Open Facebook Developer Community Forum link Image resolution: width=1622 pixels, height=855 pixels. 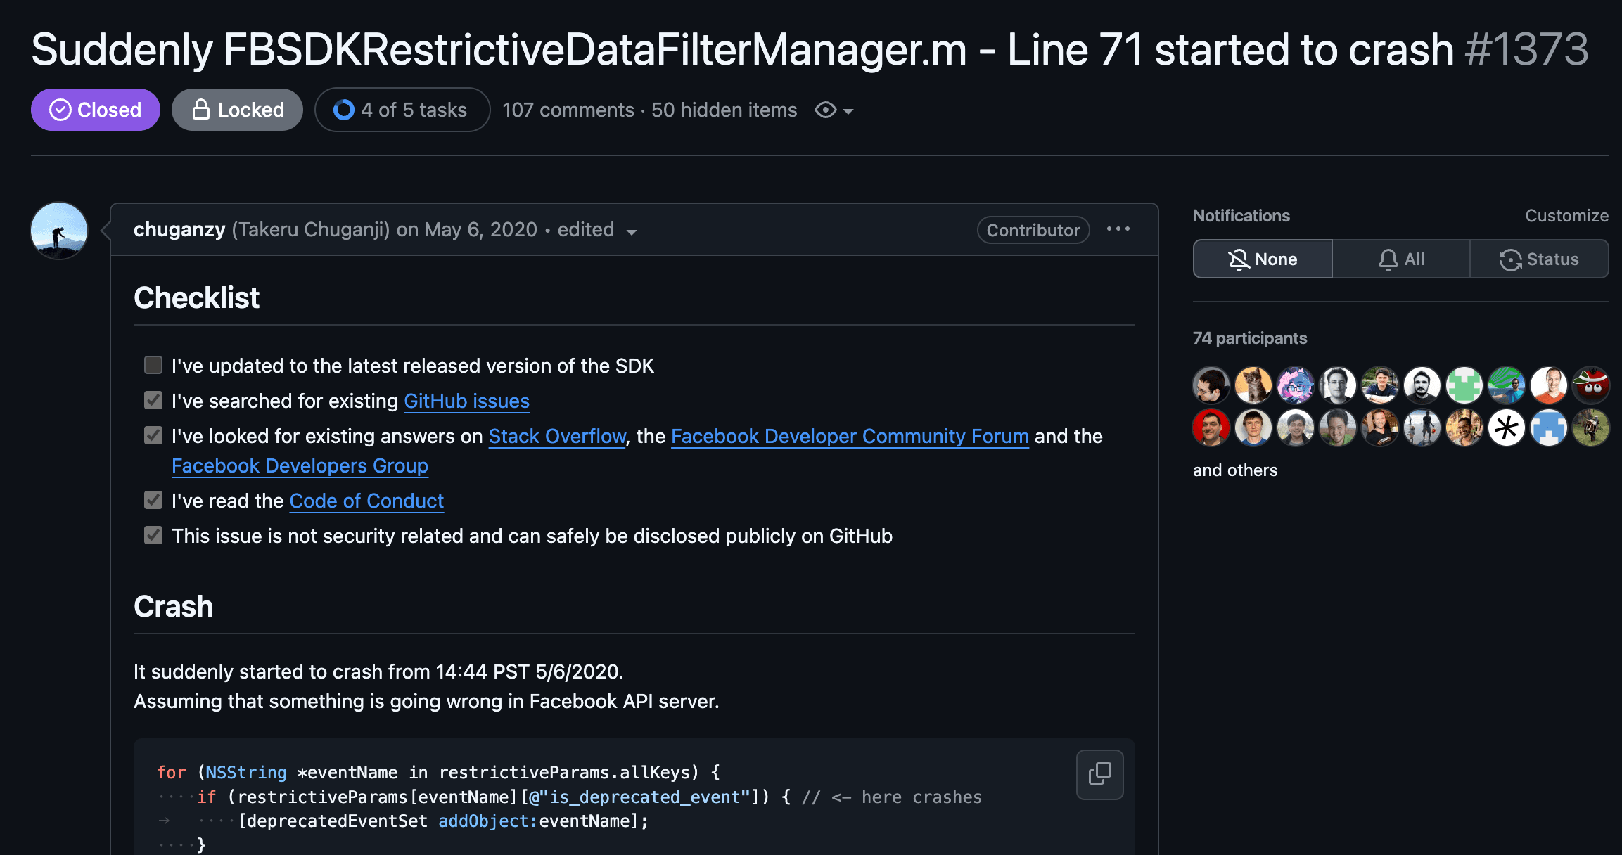pos(850,436)
